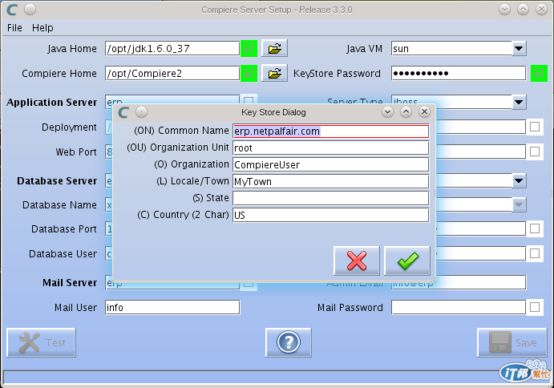Viewport: 554px width, 388px height.
Task: Open the help question mark button
Action: pyautogui.click(x=289, y=342)
